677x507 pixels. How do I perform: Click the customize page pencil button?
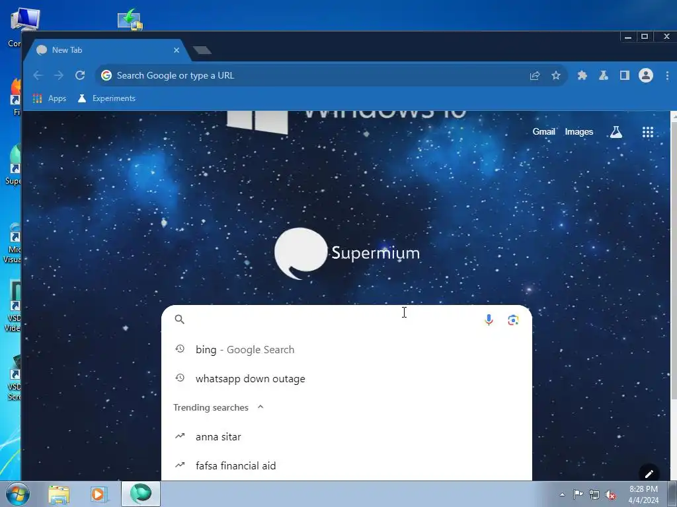[x=649, y=473]
